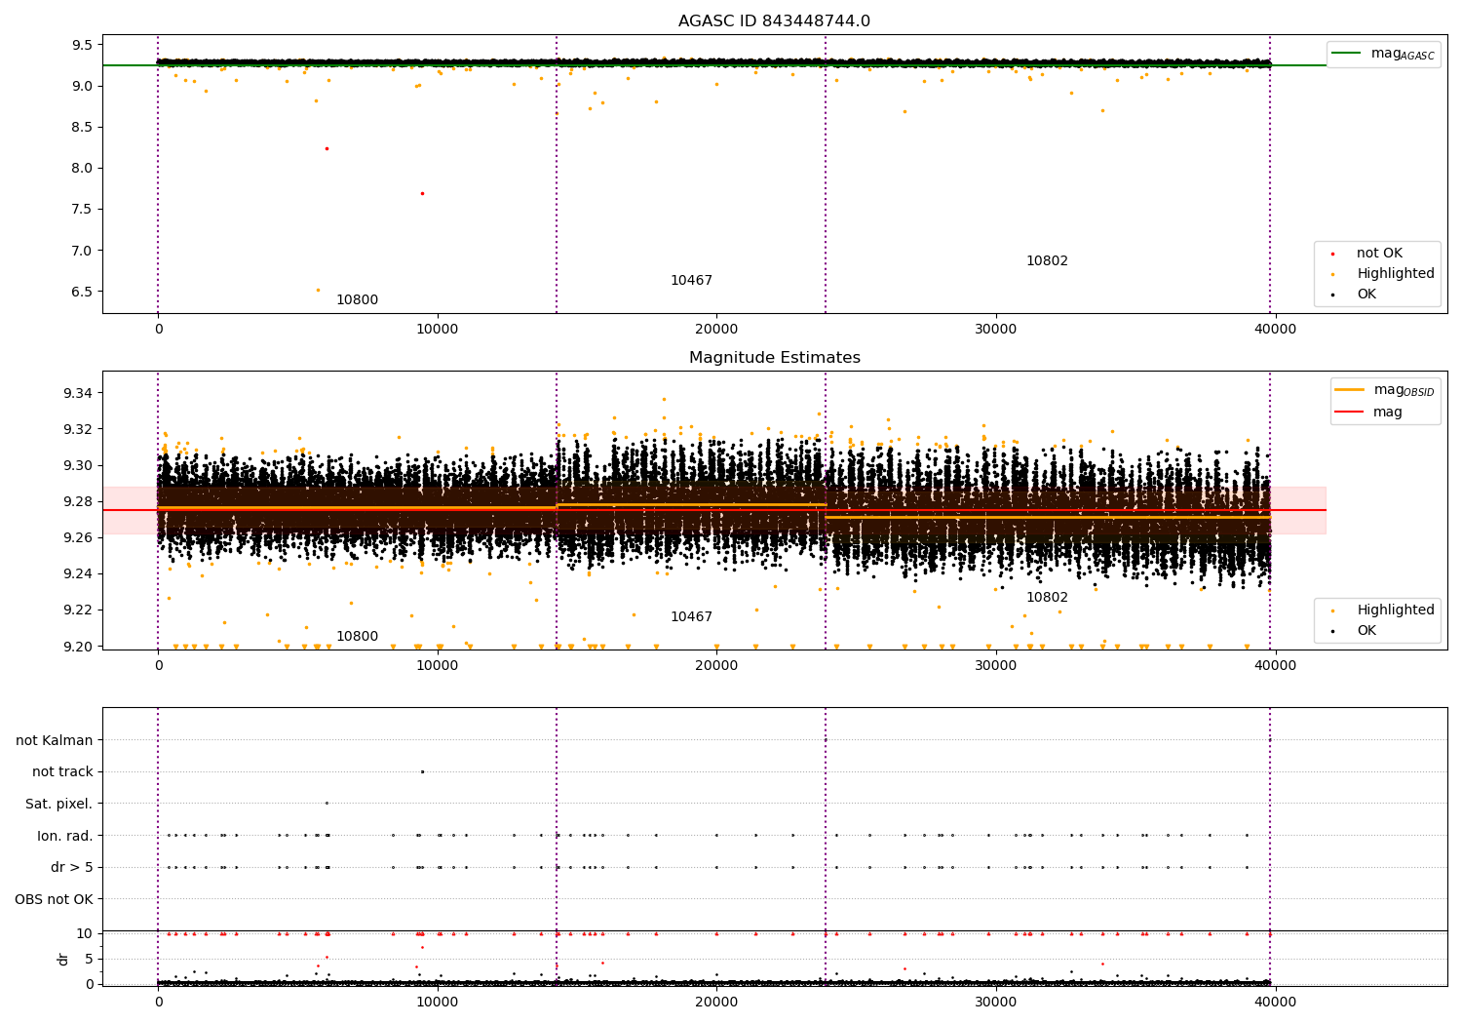1462x1024 pixels.
Task: Click the 'not track' axis label
Action: click(62, 772)
